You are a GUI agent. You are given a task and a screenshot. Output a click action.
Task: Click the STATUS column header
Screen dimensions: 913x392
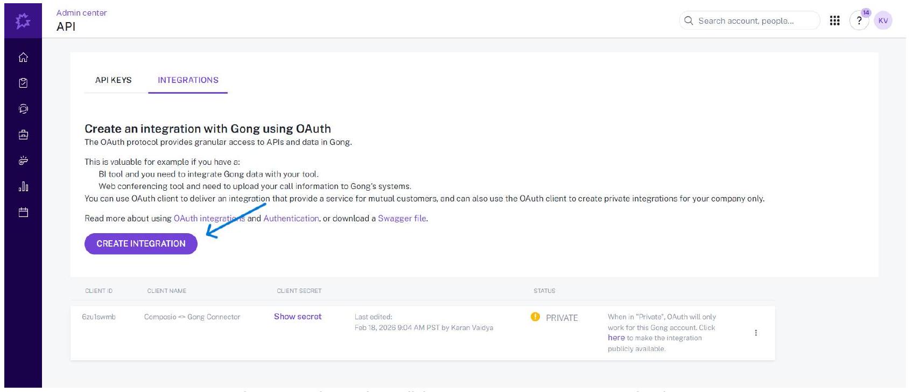pos(544,291)
